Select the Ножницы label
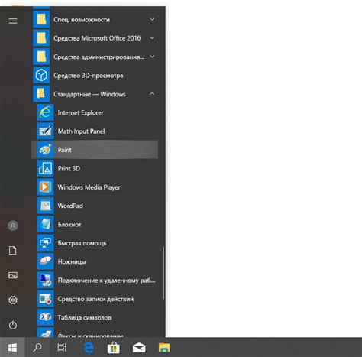The width and height of the screenshot is (362, 357). click(72, 261)
